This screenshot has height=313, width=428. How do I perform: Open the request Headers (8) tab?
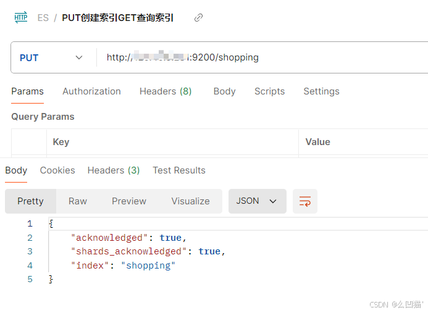pyautogui.click(x=166, y=91)
